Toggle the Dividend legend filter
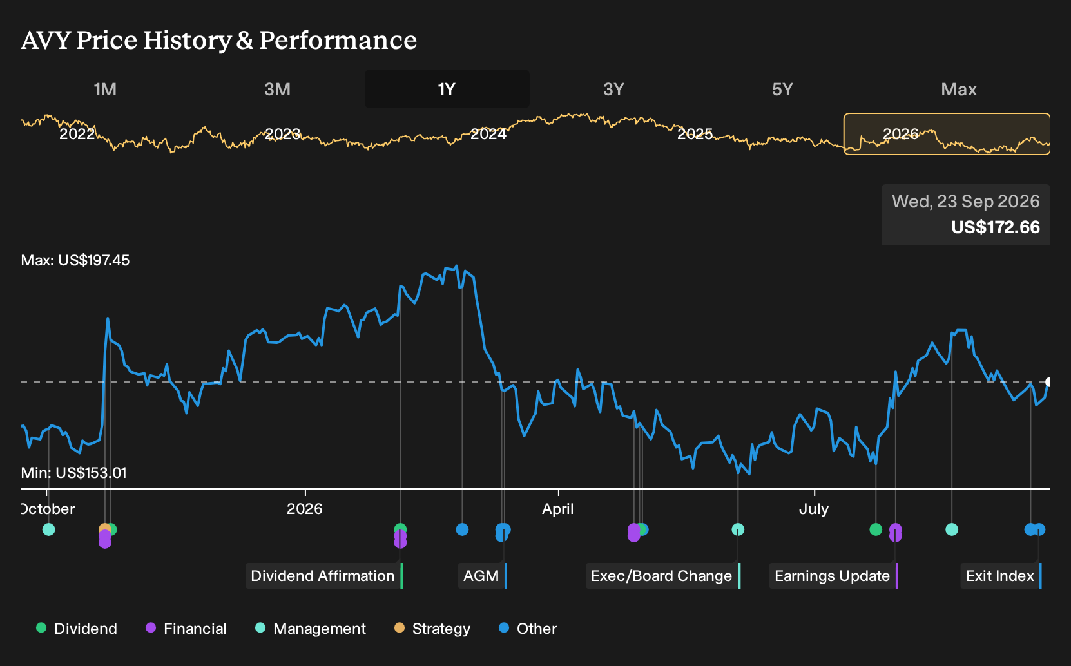The width and height of the screenshot is (1071, 666). [x=77, y=629]
